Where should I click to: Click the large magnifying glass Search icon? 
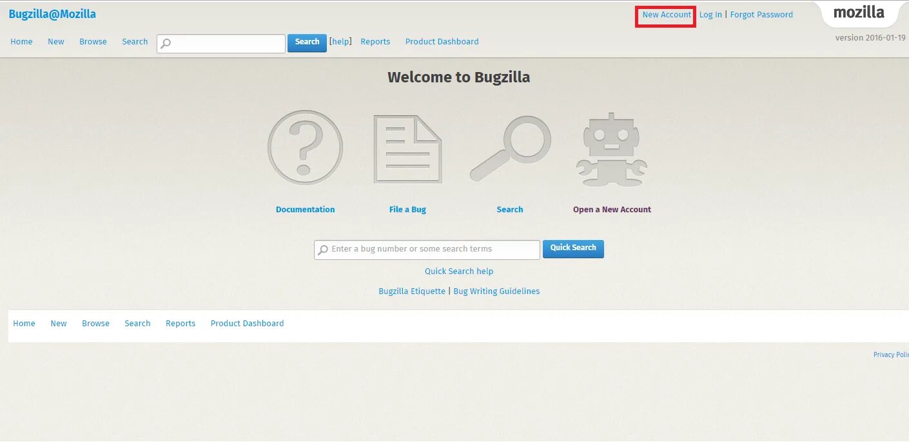click(x=510, y=148)
